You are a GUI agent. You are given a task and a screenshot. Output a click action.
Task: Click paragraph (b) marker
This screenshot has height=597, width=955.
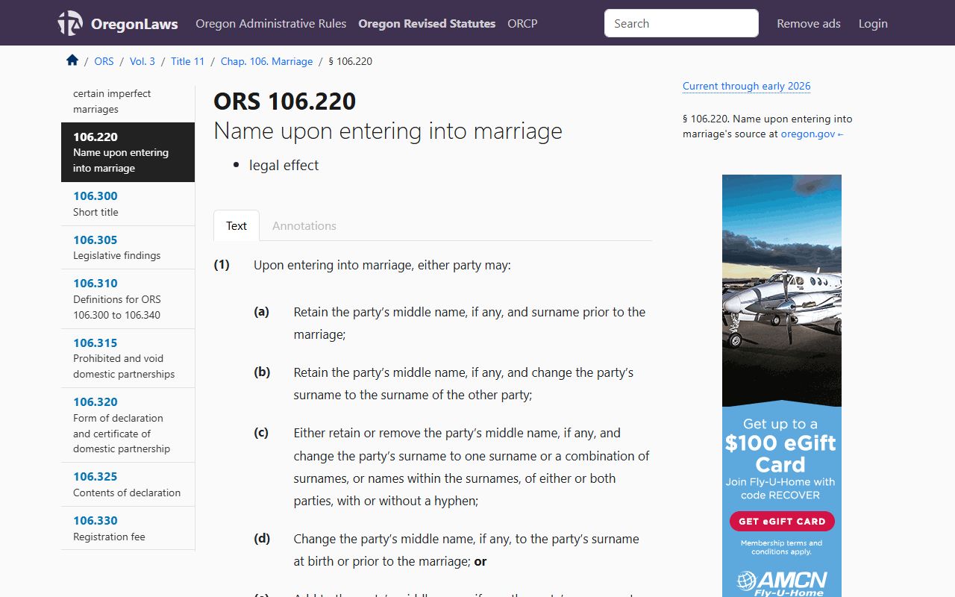(x=262, y=372)
